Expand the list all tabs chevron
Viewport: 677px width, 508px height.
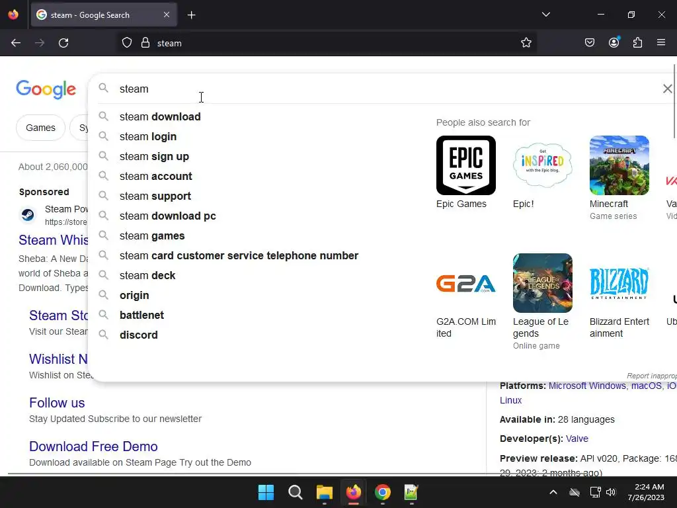545,15
